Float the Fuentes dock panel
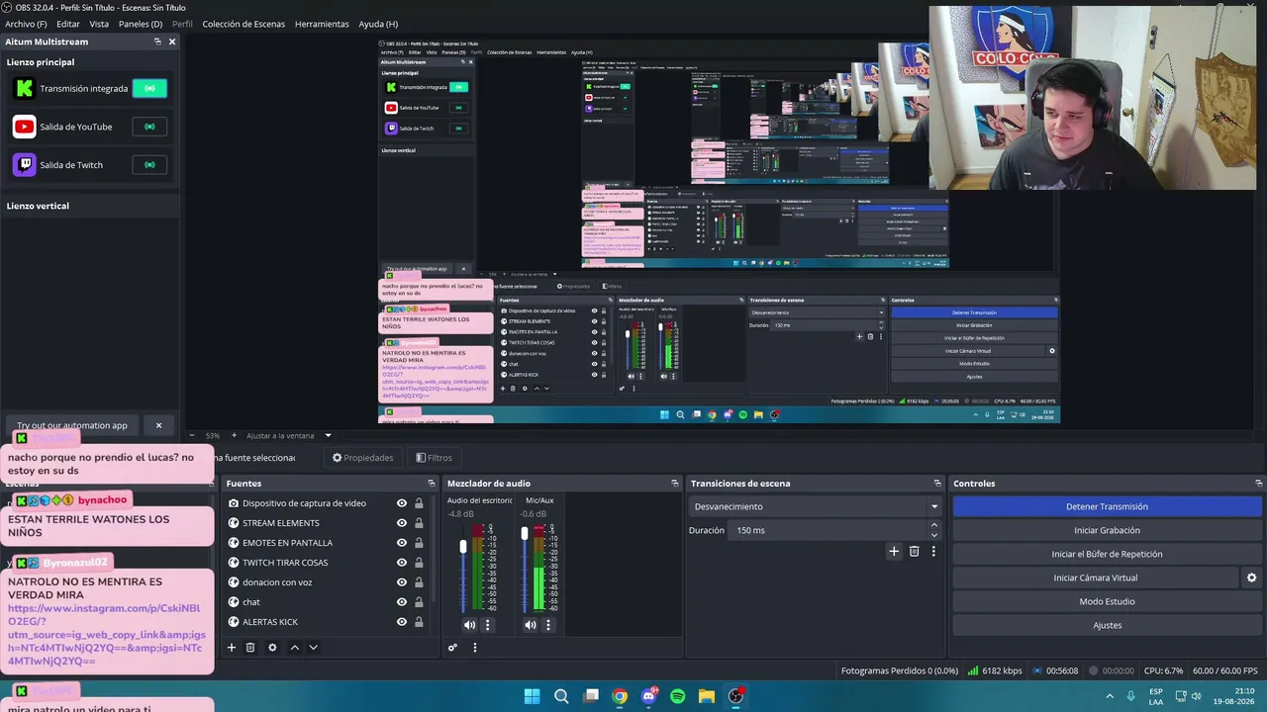This screenshot has width=1267, height=712. tap(432, 484)
